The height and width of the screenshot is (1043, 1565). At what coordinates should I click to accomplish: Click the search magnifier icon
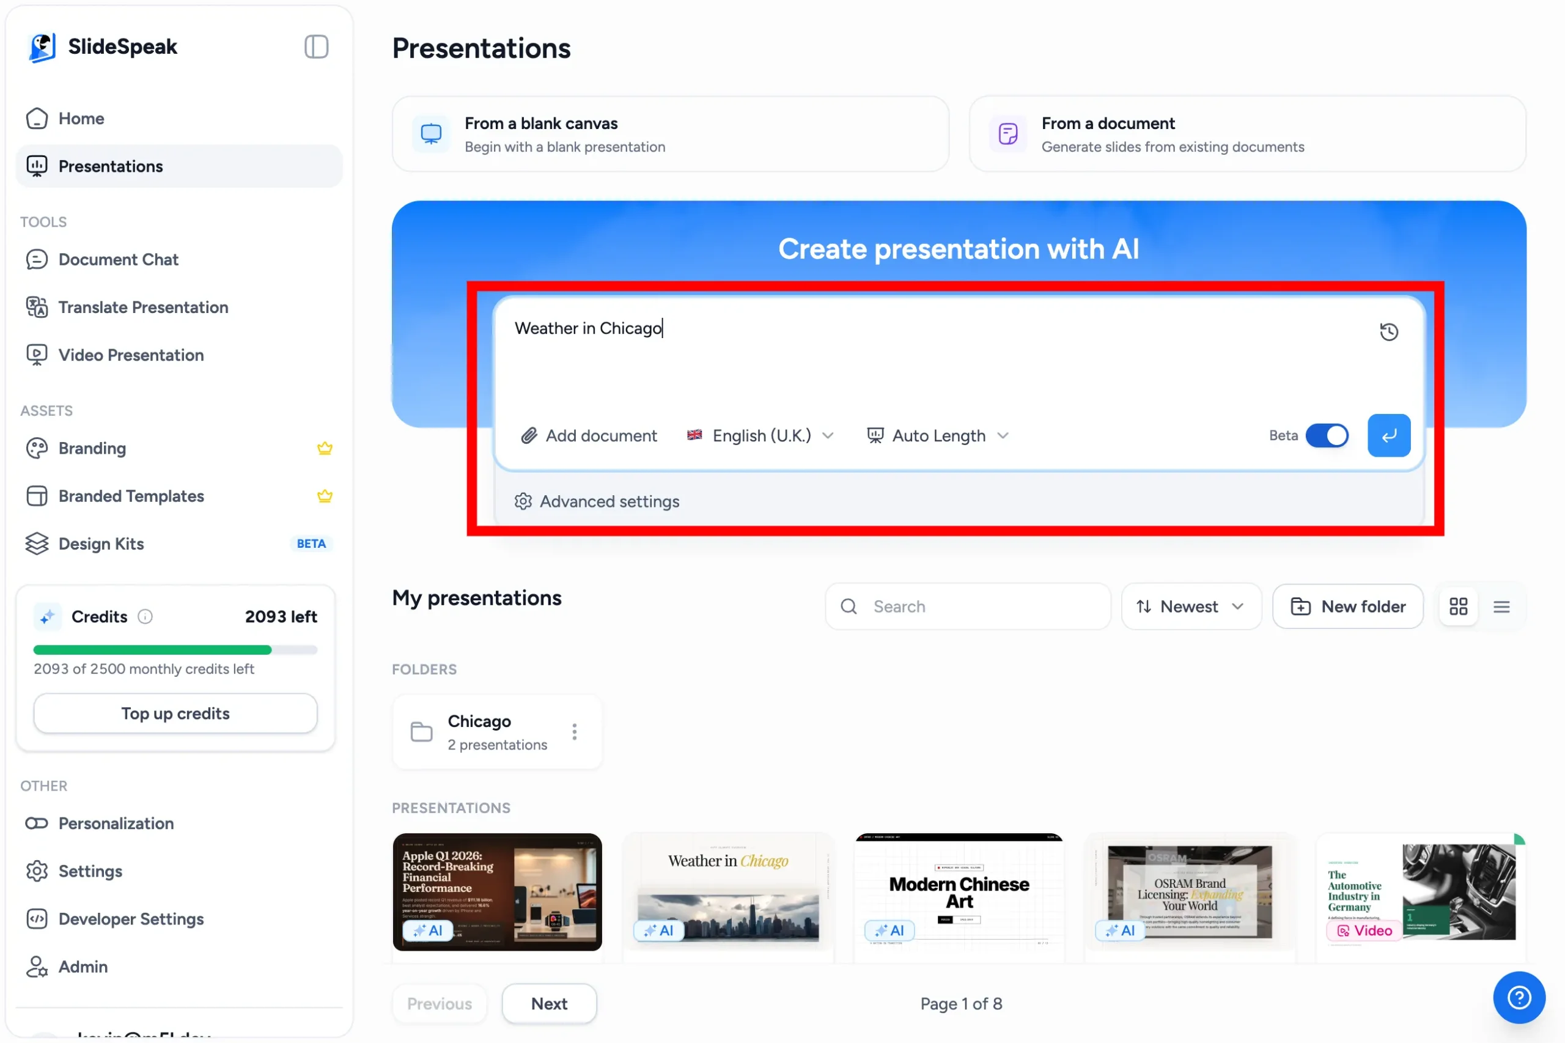(848, 606)
